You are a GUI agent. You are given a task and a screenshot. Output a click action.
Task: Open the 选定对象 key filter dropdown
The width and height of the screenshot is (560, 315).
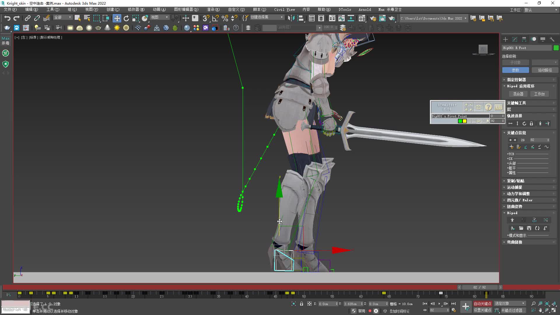pos(510,303)
